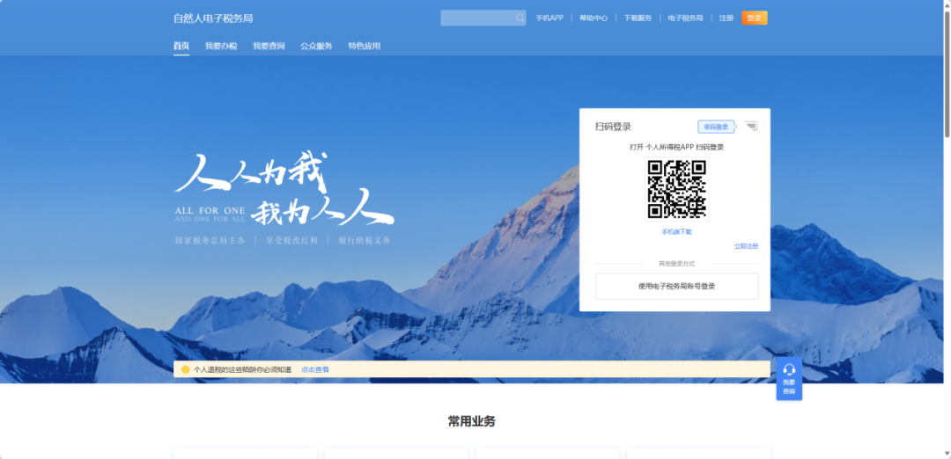951x459 pixels.
Task: Click the search magnifier icon
Action: (x=520, y=18)
